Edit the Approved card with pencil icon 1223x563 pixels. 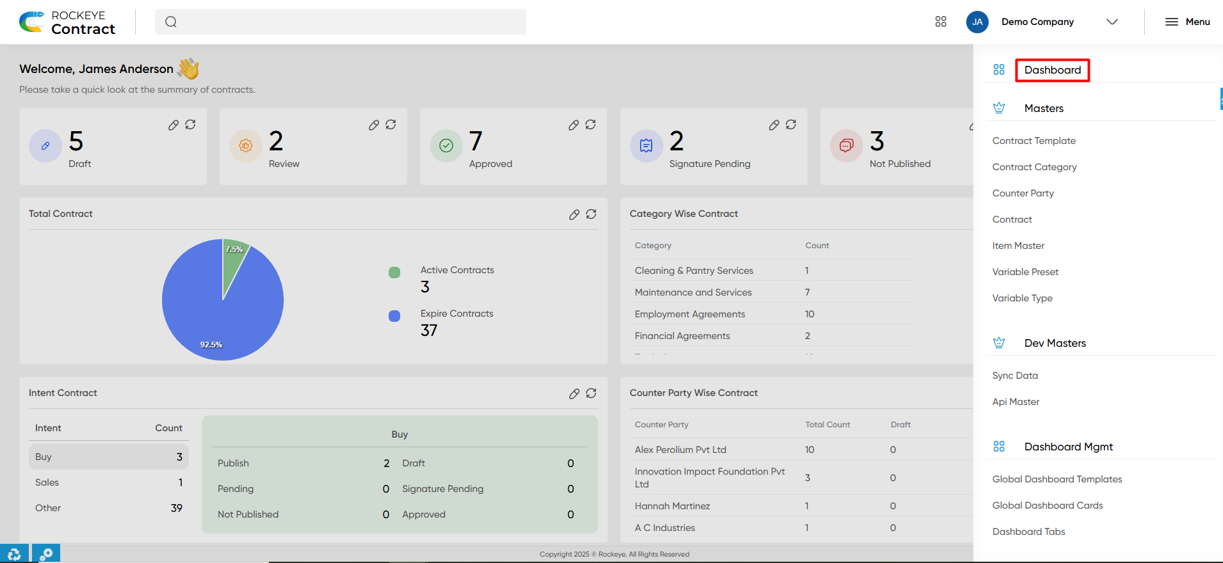pyautogui.click(x=574, y=125)
